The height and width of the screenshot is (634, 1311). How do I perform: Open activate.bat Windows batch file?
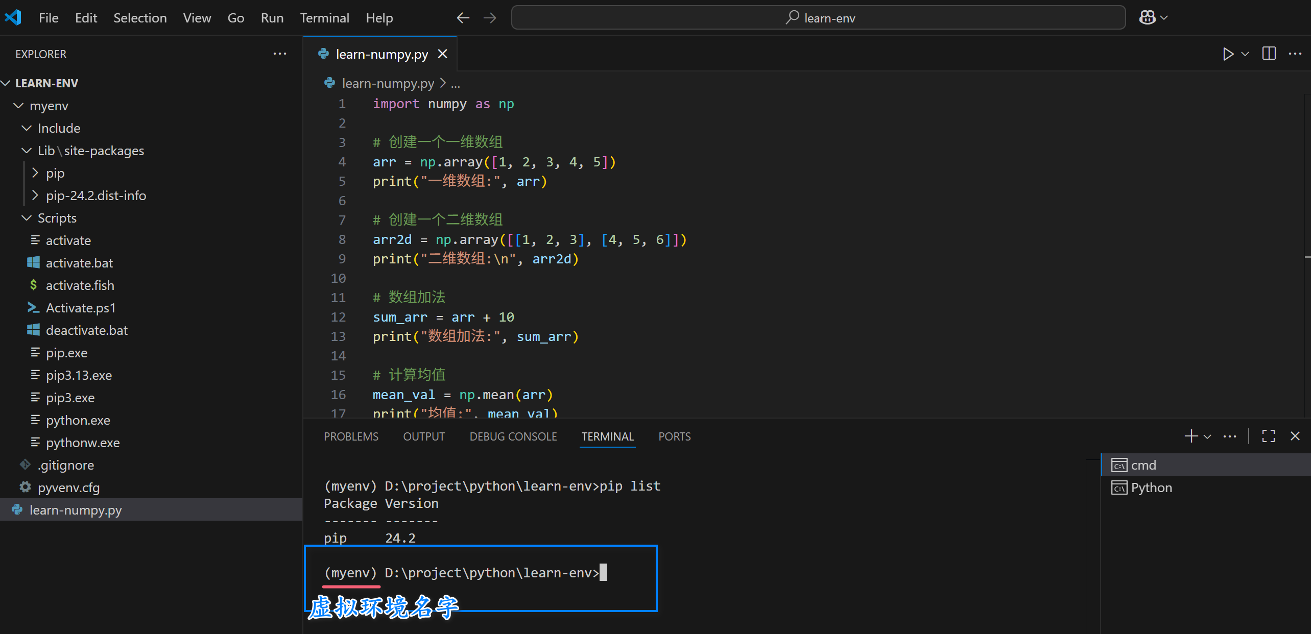point(151,263)
